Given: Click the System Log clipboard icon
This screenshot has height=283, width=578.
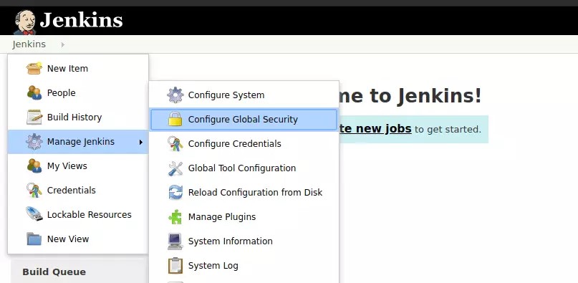Looking at the screenshot, I should click(175, 265).
